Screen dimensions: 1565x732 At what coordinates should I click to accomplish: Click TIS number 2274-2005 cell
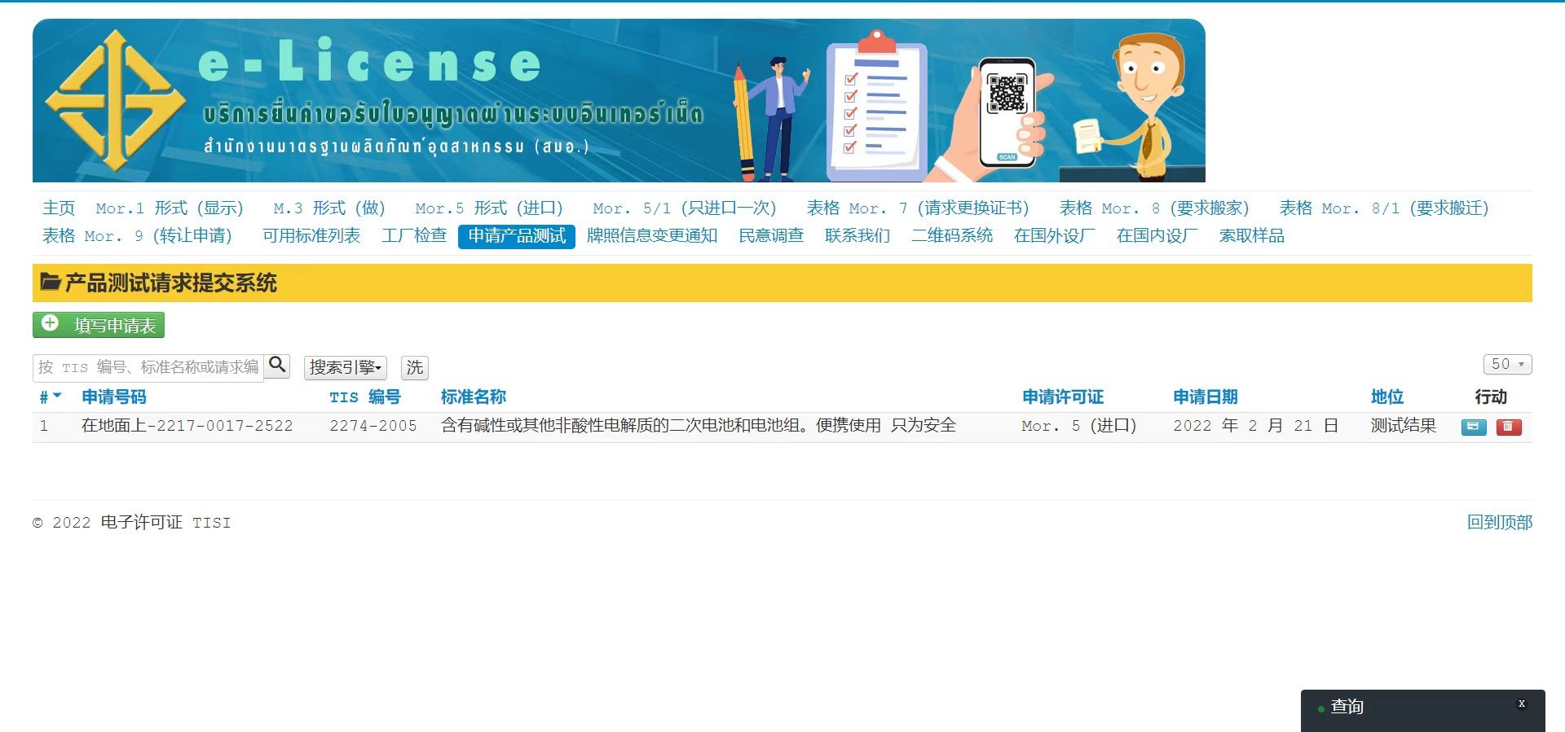pyautogui.click(x=373, y=426)
